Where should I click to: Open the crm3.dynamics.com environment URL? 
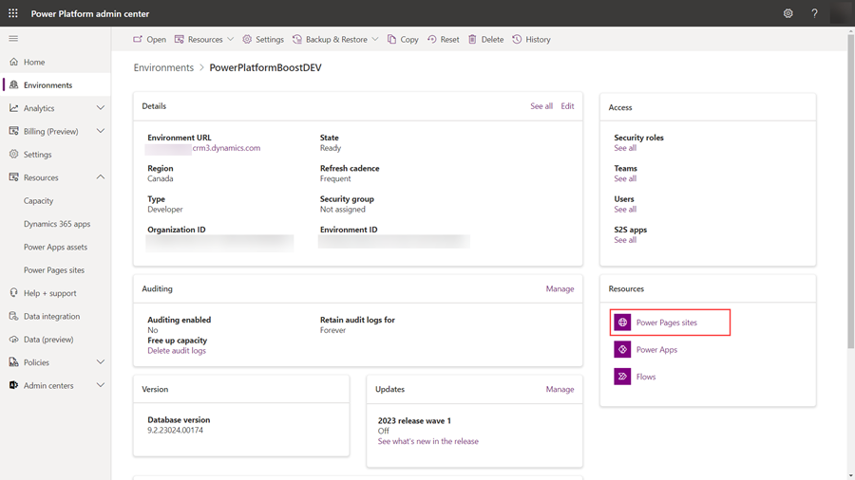tap(226, 148)
